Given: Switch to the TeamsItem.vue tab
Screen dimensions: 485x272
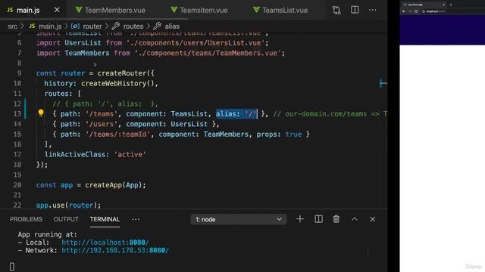Looking at the screenshot, I should tap(199, 10).
